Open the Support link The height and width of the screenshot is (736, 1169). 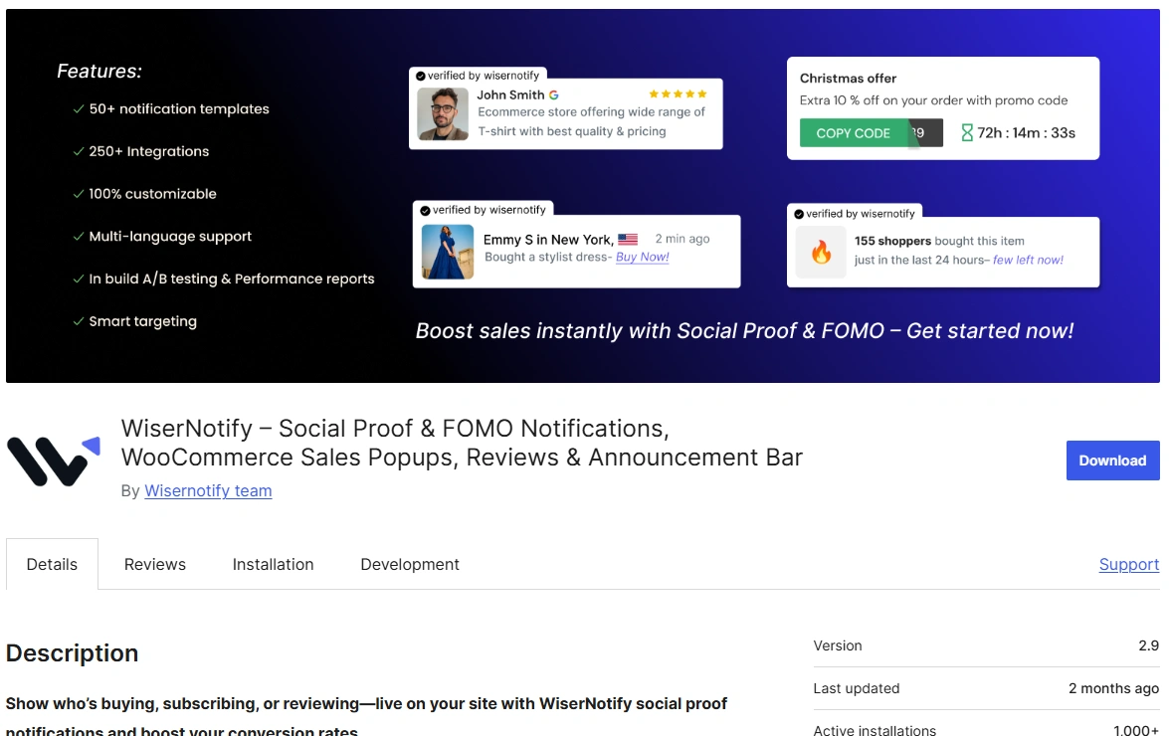1128,564
